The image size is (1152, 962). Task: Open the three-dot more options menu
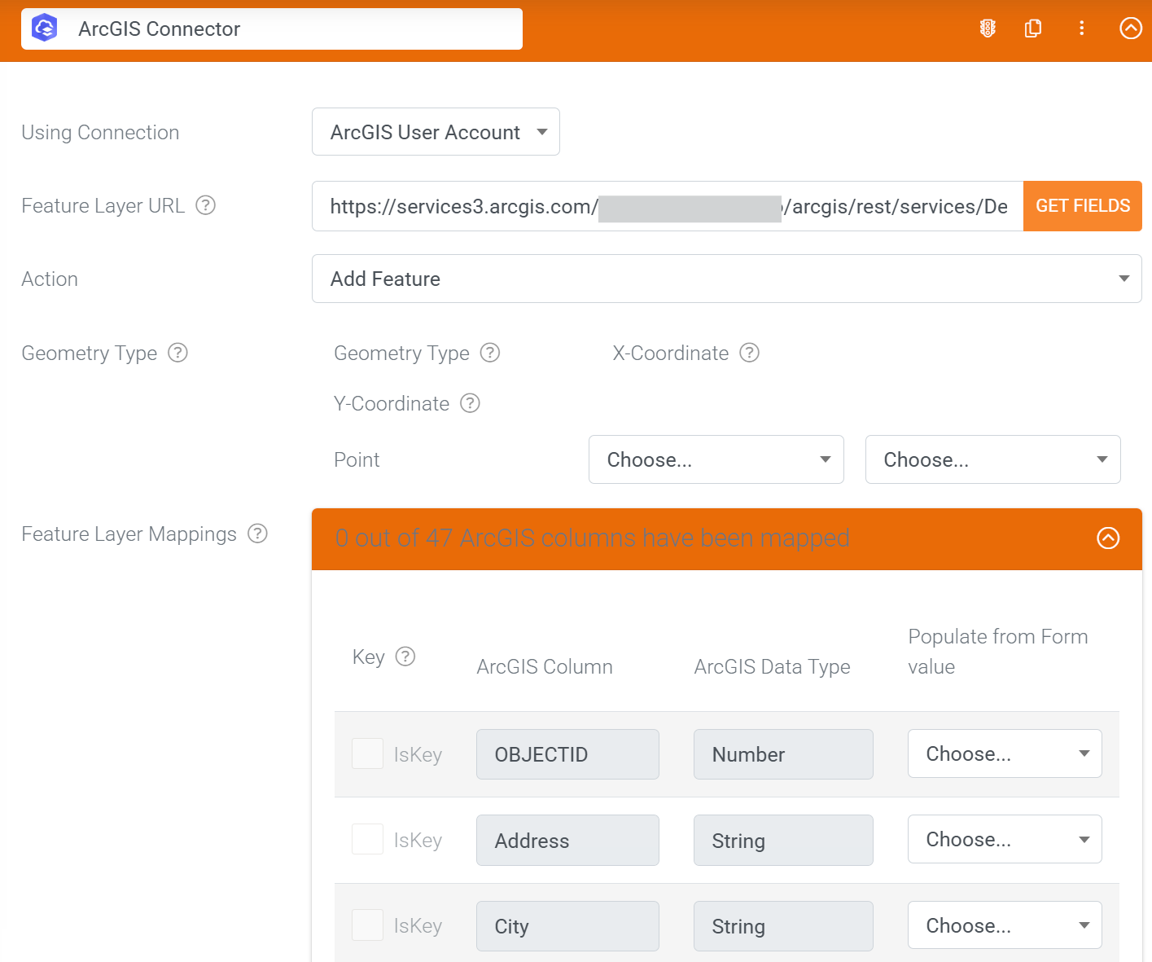tap(1081, 29)
